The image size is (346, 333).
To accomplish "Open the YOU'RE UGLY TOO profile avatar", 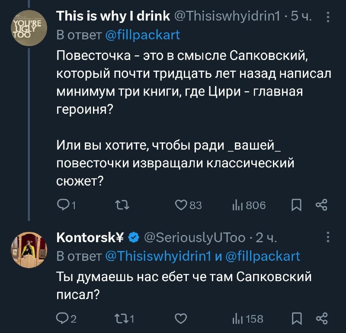I will (29, 28).
